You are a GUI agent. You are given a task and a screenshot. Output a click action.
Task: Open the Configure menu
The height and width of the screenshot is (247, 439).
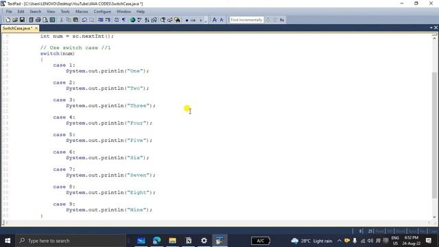102,12
